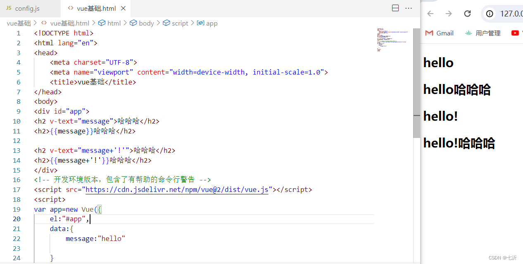Open the Gmail bookmark
523x264 pixels.
(x=440, y=33)
